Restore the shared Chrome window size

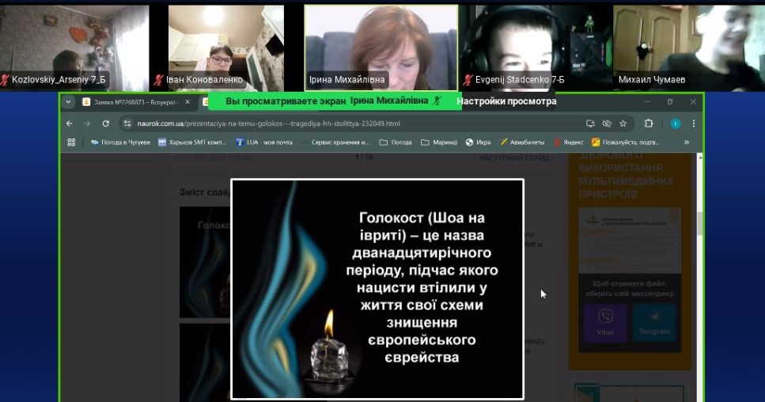pos(670,102)
